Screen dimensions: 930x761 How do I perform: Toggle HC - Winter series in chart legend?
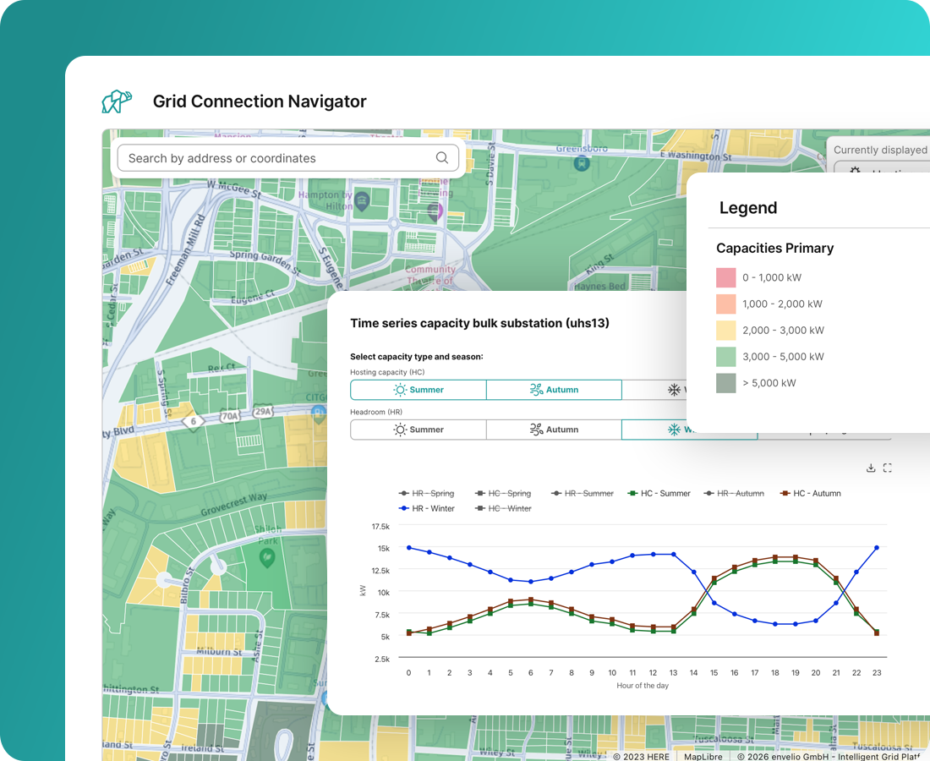point(504,508)
